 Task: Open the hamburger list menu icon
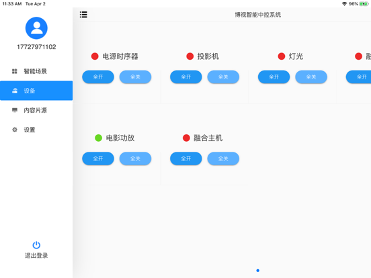[83, 15]
